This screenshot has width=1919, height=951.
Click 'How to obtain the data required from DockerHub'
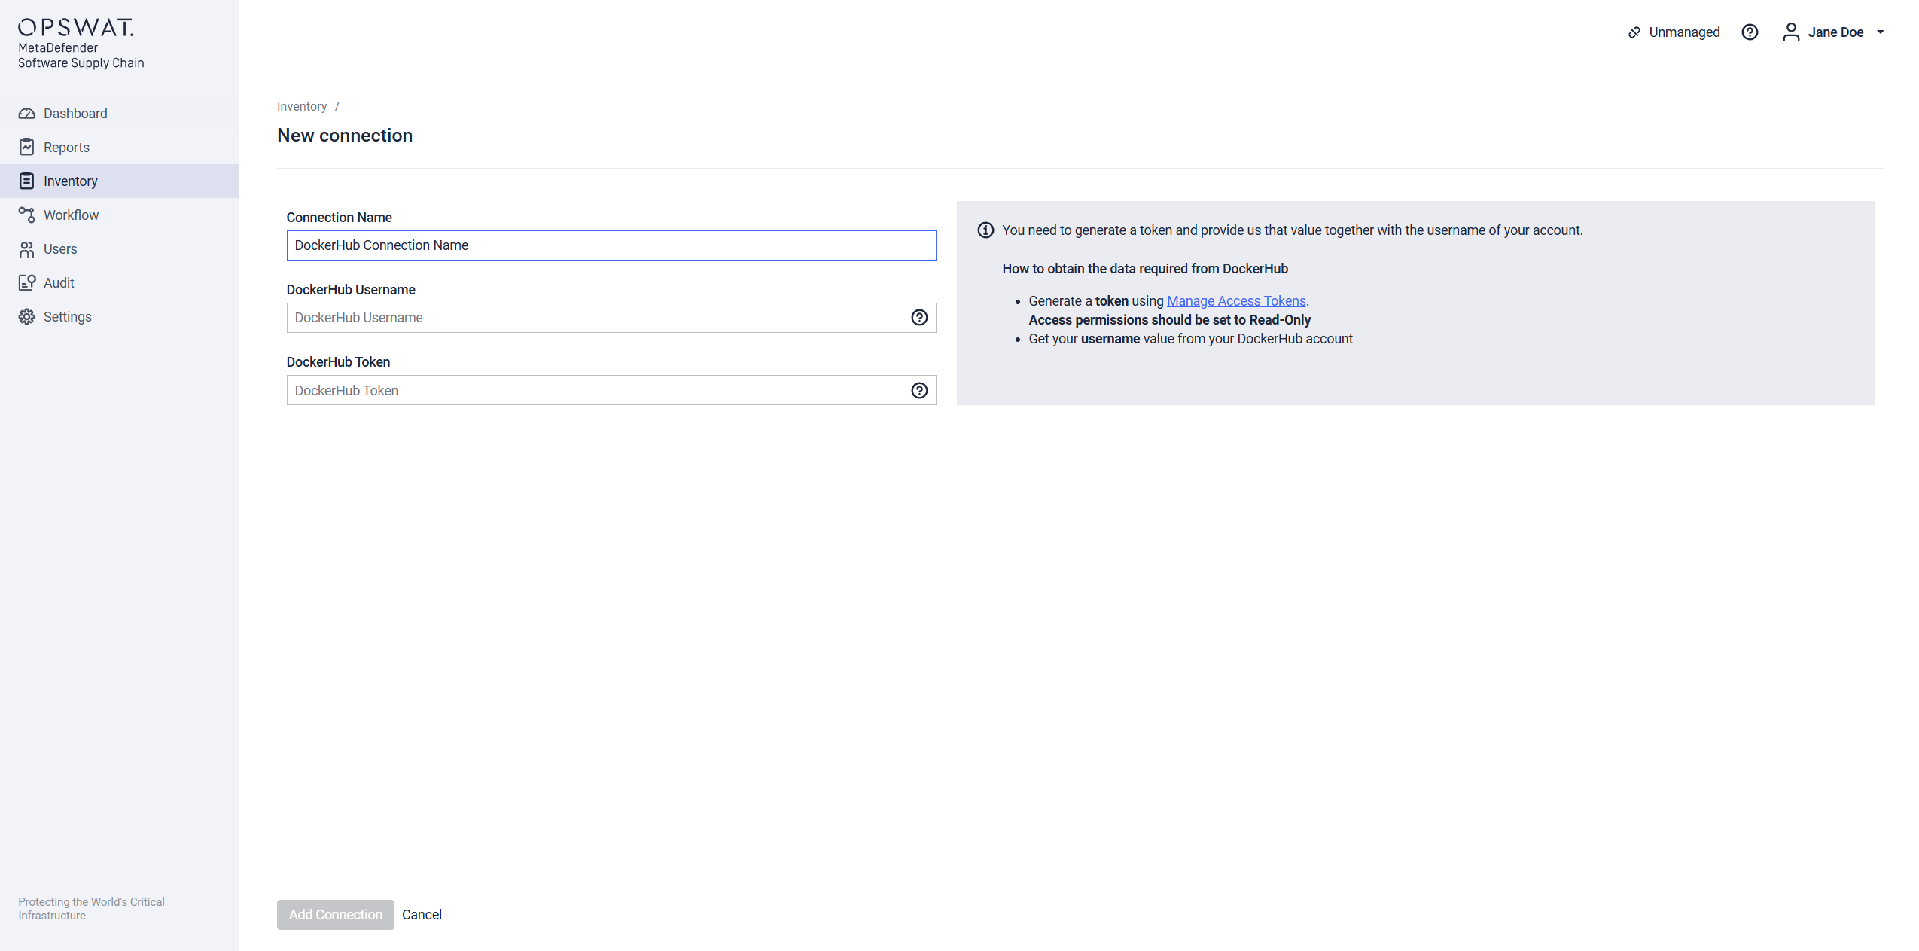(1145, 269)
